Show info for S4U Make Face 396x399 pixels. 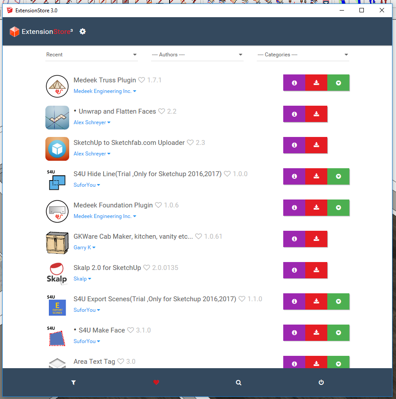click(x=294, y=332)
